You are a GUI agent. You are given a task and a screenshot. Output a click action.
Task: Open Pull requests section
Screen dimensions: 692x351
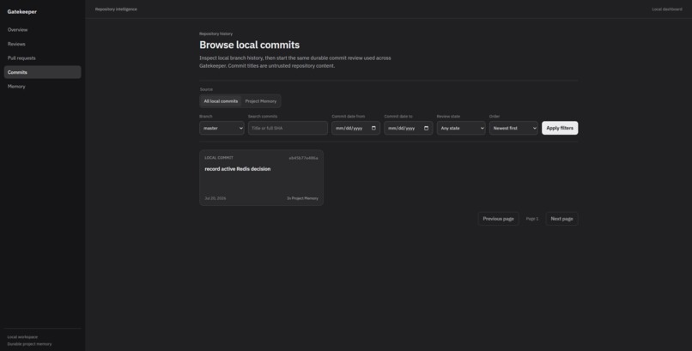click(42, 57)
